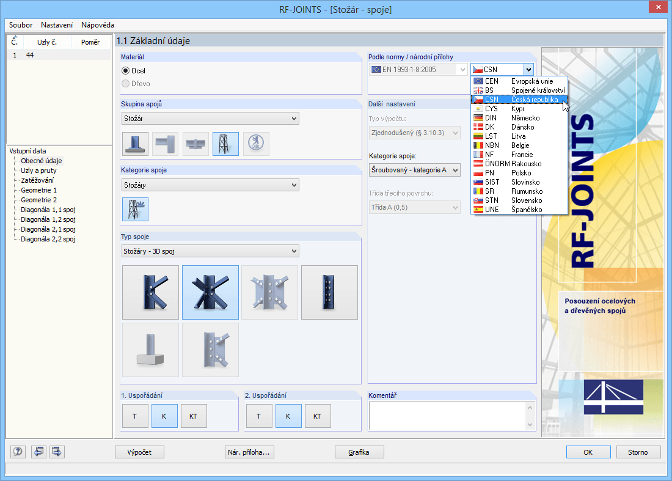672x481 pixels.
Task: Open the Skupina spojů Stožár dropdown
Action: point(210,119)
